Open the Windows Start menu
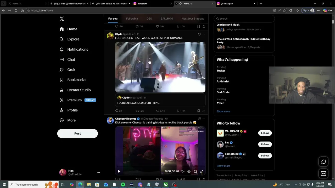This screenshot has height=188, width=335. click(x=4, y=185)
